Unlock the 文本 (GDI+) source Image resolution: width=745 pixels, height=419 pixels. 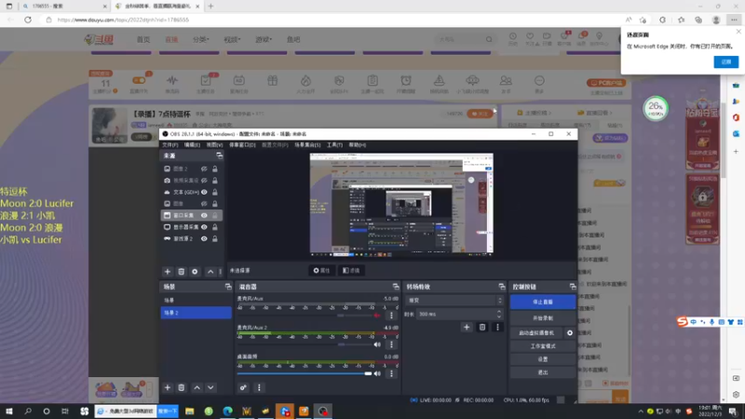point(215,192)
